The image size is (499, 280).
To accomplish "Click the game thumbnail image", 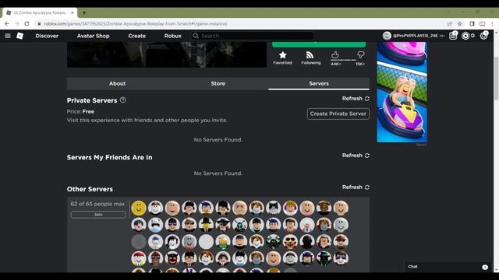I will pos(167,54).
